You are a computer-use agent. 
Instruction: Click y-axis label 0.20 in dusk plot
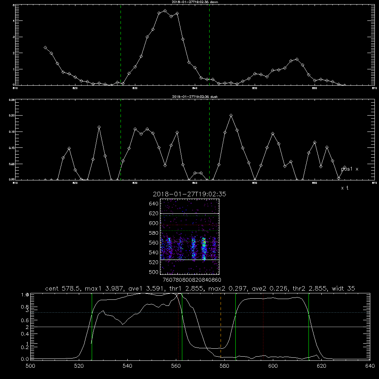12,115
